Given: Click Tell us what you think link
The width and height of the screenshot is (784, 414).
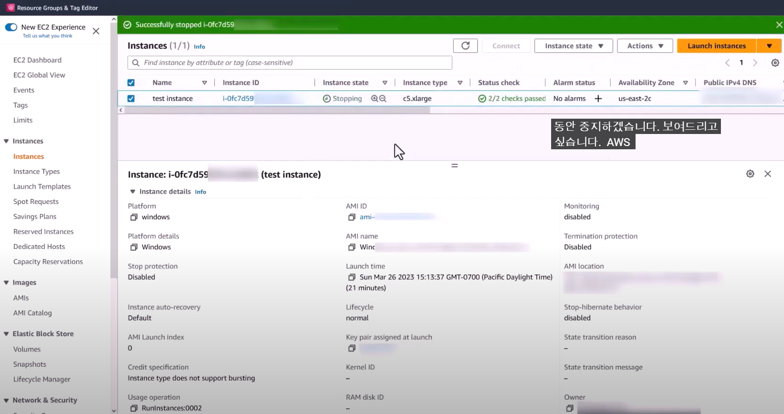Looking at the screenshot, I should 48,36.
